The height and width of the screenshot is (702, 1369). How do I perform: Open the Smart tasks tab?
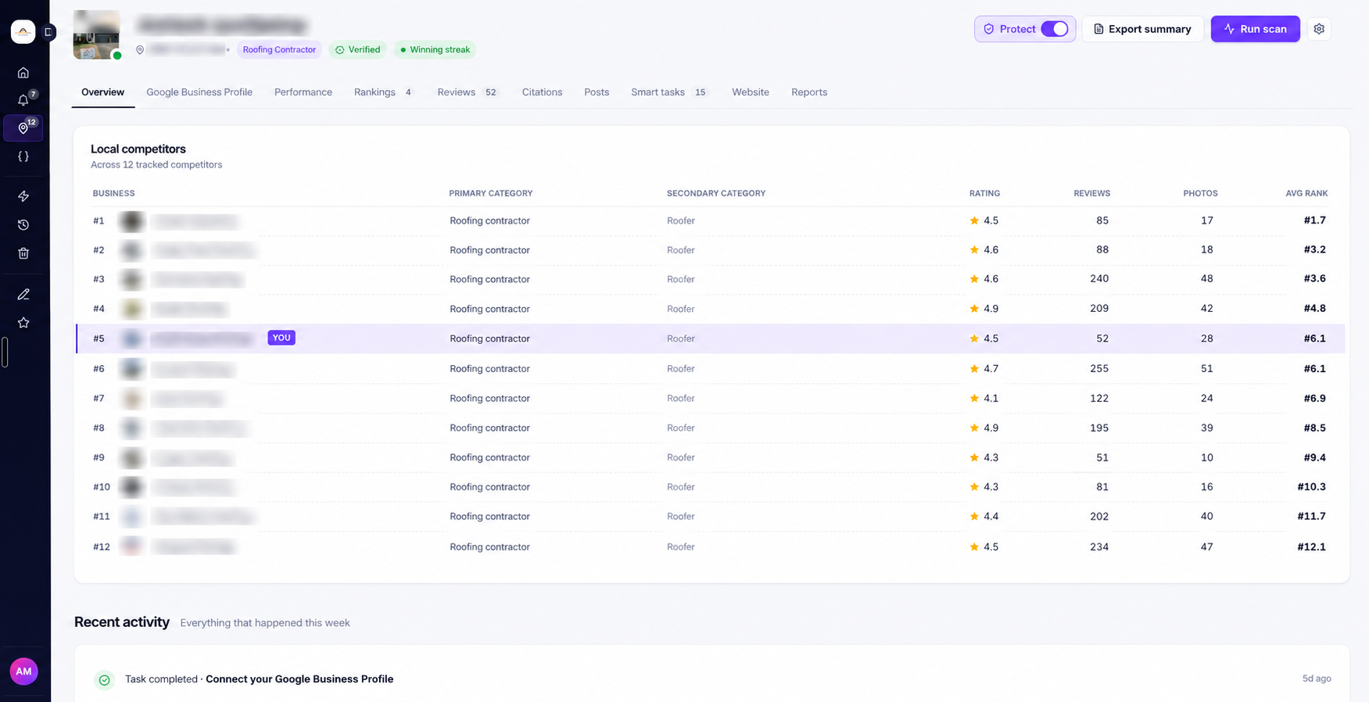(x=668, y=92)
